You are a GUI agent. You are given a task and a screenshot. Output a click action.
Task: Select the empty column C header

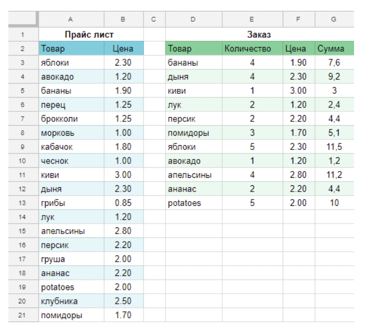click(154, 19)
